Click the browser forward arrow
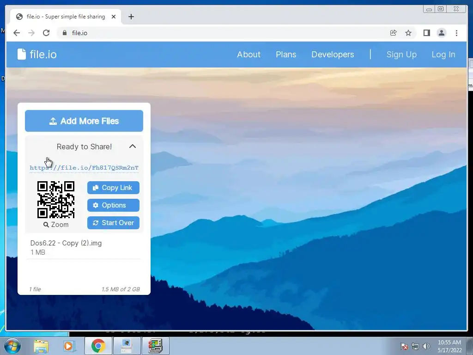Screen dimensions: 473x355 (31, 33)
